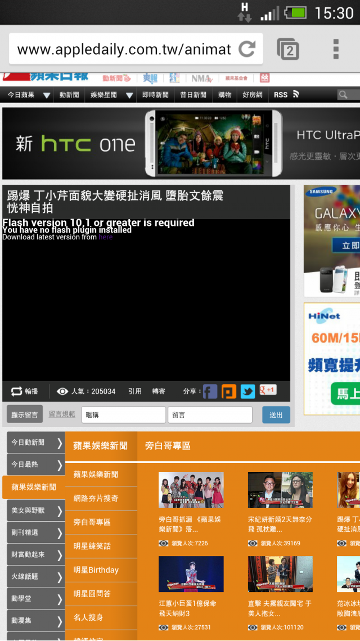The width and height of the screenshot is (360, 641).
Task: Tap the battery indicator in status bar
Action: [296, 12]
